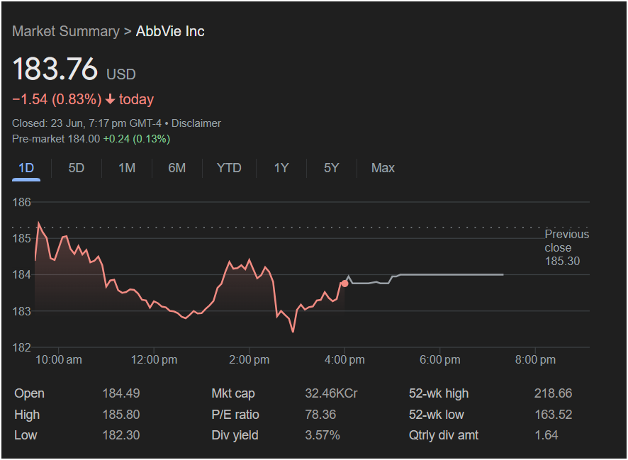Click the 186 price axis label
Screen dimensions: 628x460
(22, 202)
